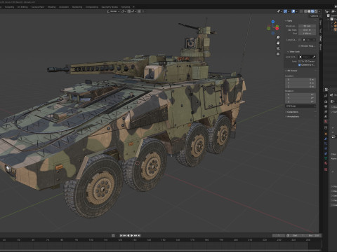The width and height of the screenshot is (337, 252).
Task: Click 3D Cursor Location X field
Action: point(300,80)
